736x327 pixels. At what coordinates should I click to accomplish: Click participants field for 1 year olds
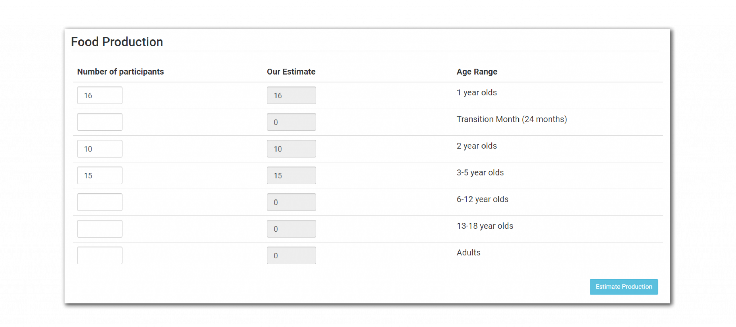click(x=99, y=95)
